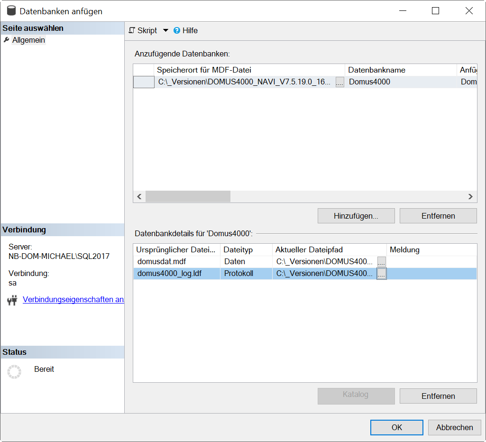Screen dimensions: 486x442
Task: Click the Datenbankname cell Domus4000
Action: click(401, 82)
